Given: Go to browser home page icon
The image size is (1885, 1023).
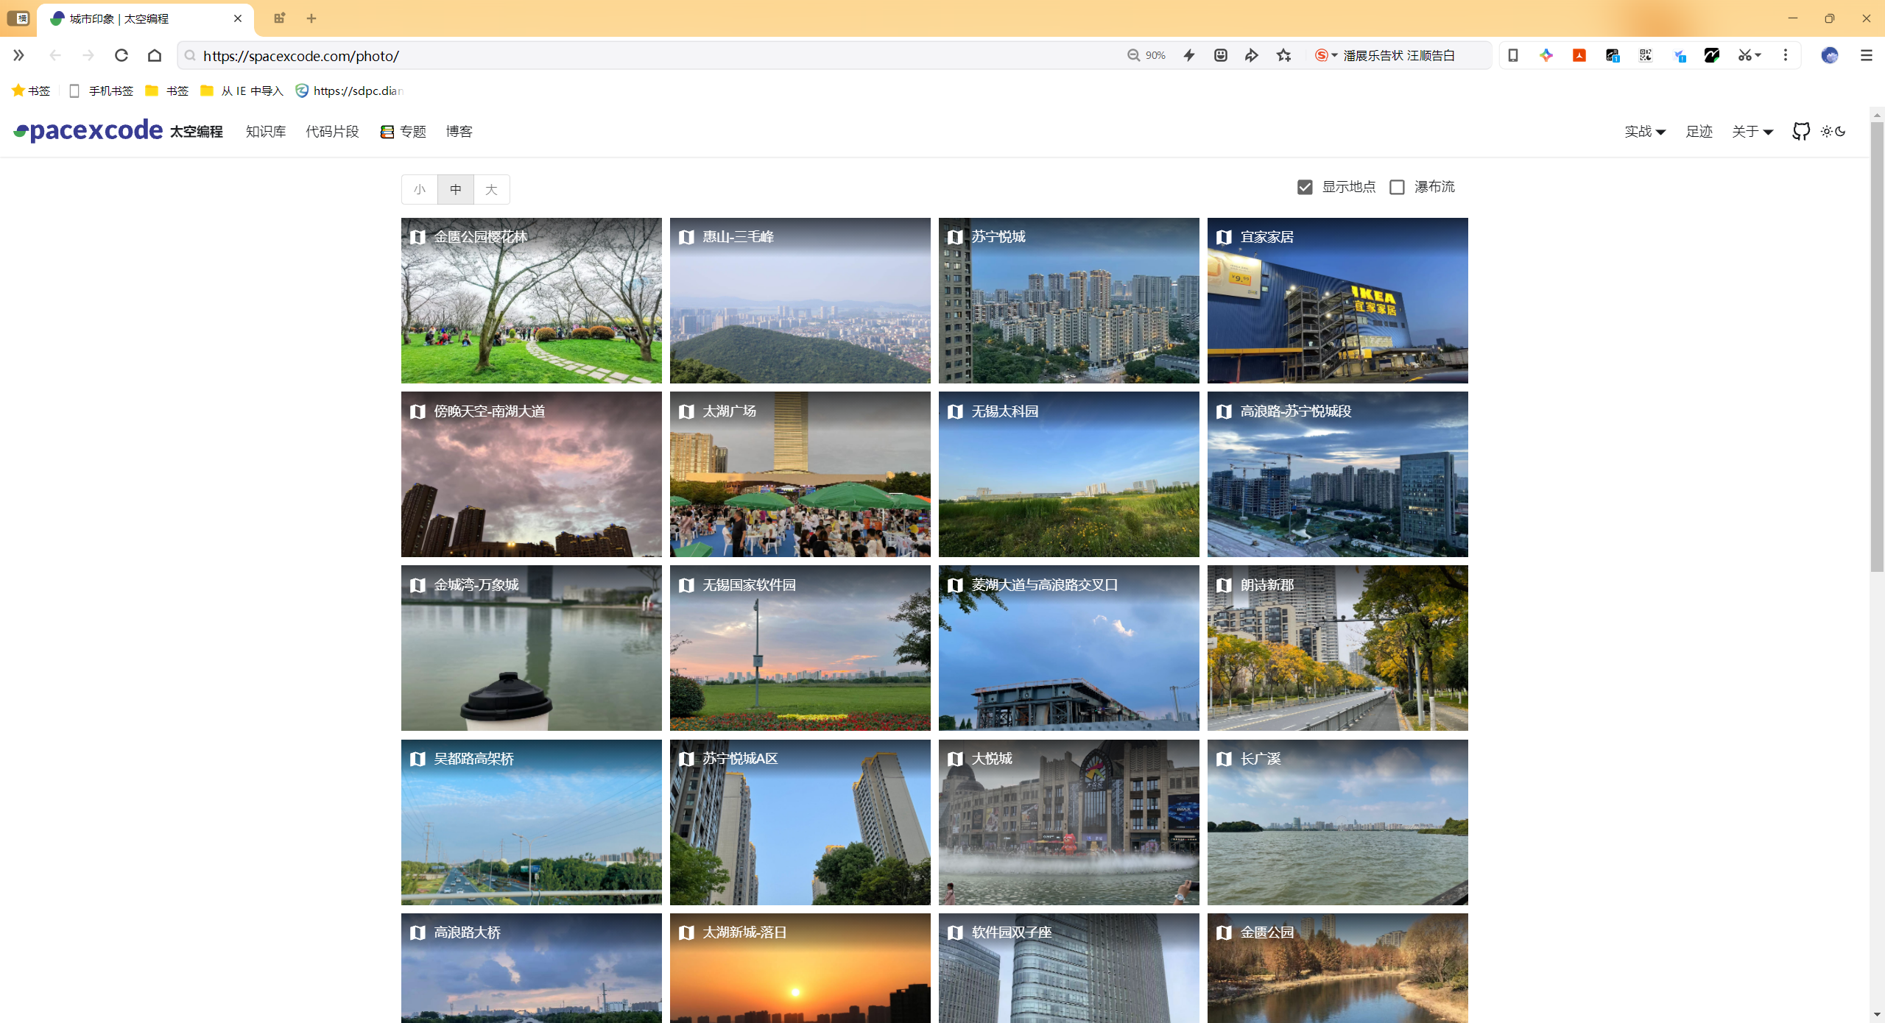Looking at the screenshot, I should click(x=155, y=55).
